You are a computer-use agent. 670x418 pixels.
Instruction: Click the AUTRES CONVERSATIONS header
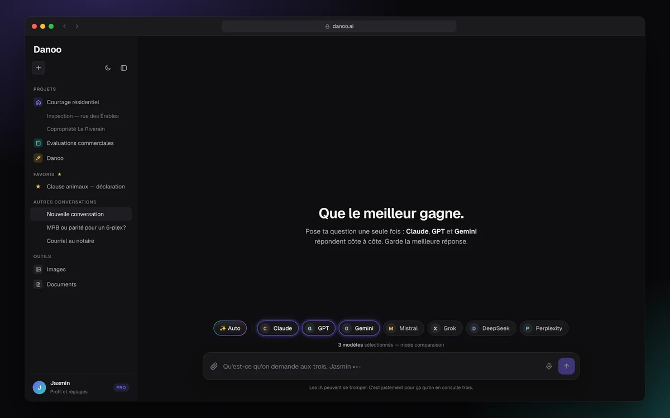65,202
